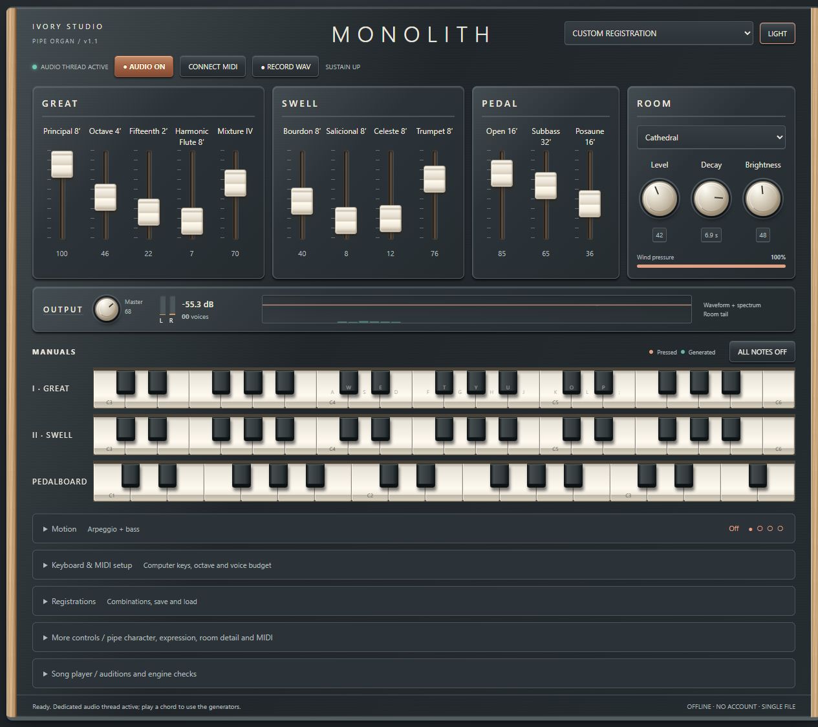Click the room Brightness knob

(x=763, y=199)
